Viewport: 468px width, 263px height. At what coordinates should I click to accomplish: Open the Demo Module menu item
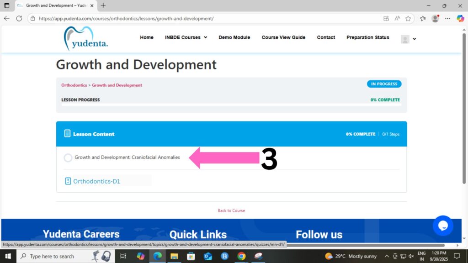(x=234, y=37)
